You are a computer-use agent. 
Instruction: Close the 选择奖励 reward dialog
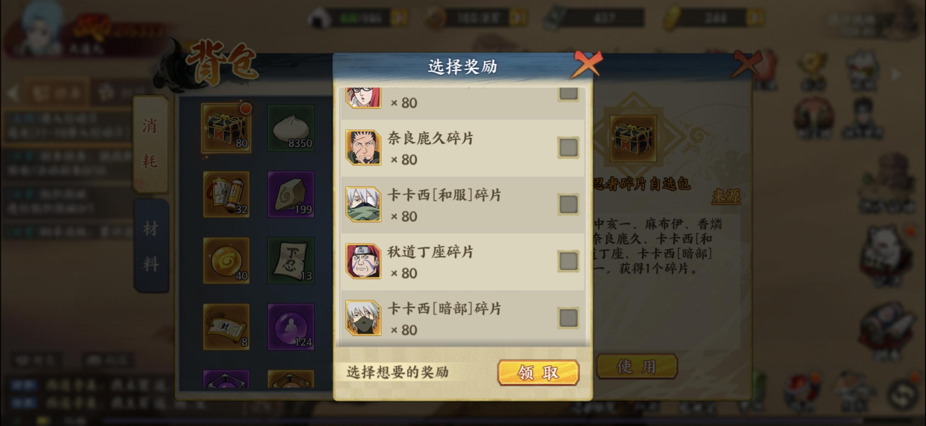[x=586, y=64]
